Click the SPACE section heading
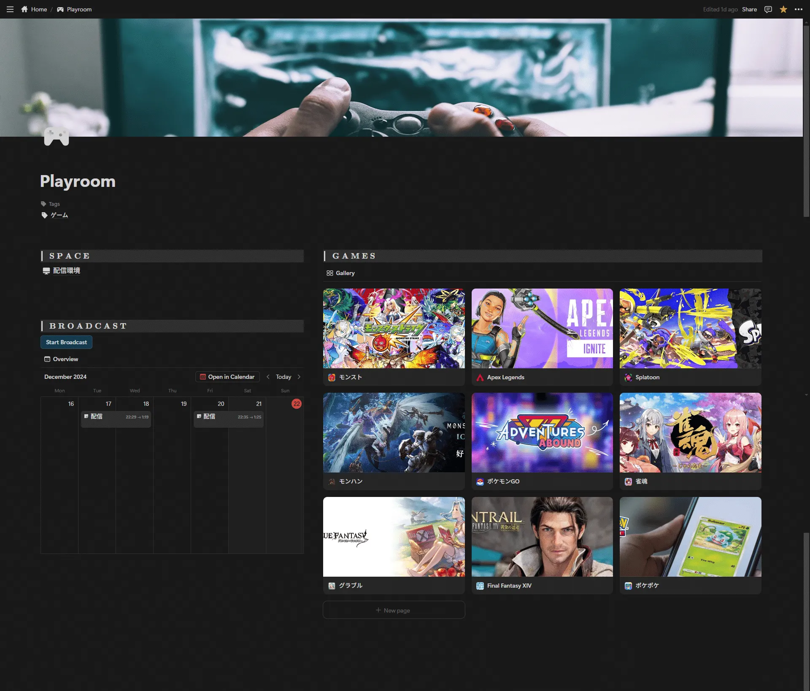The height and width of the screenshot is (691, 810). [70, 256]
